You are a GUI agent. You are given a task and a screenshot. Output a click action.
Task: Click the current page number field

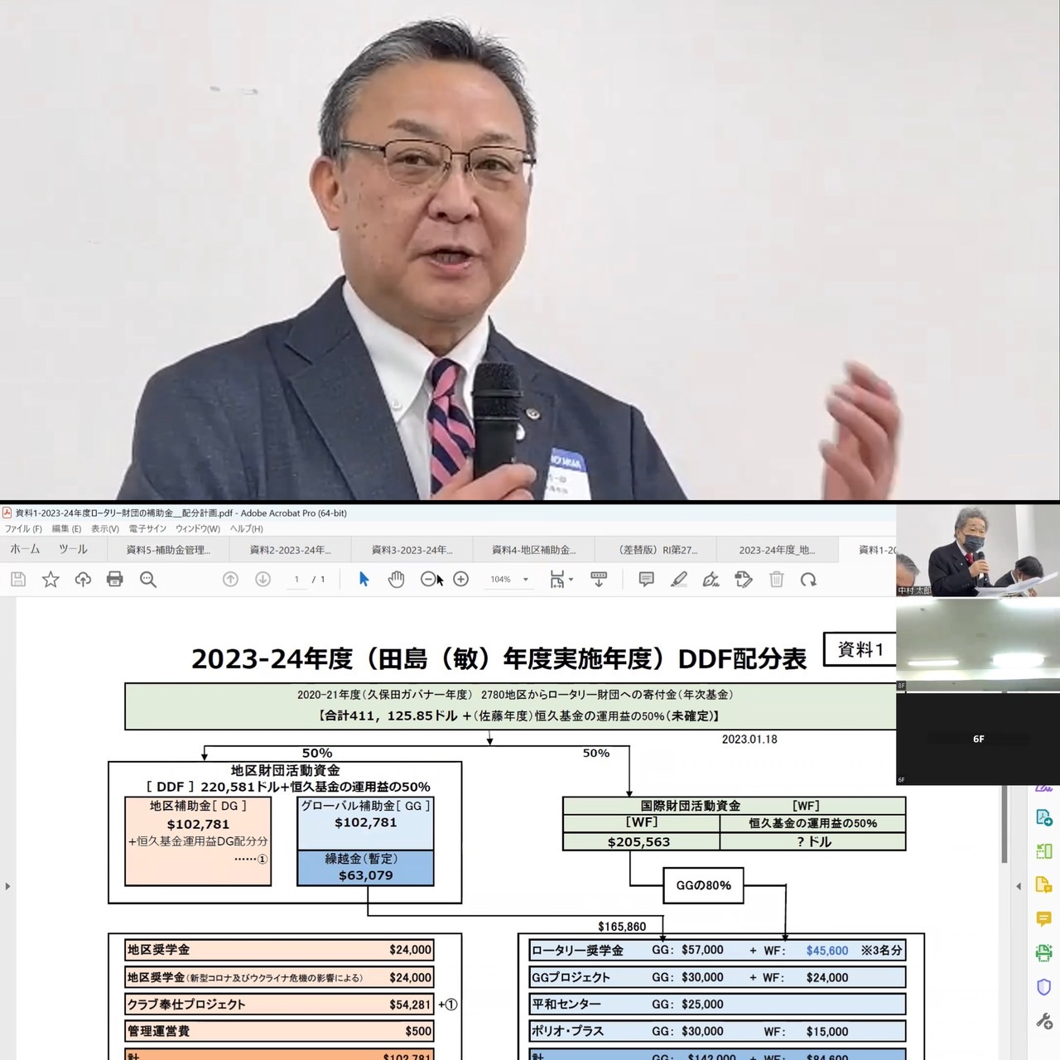296,580
